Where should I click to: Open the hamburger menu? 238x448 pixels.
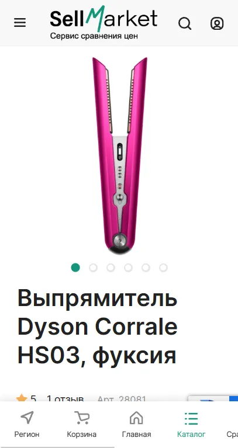(20, 23)
